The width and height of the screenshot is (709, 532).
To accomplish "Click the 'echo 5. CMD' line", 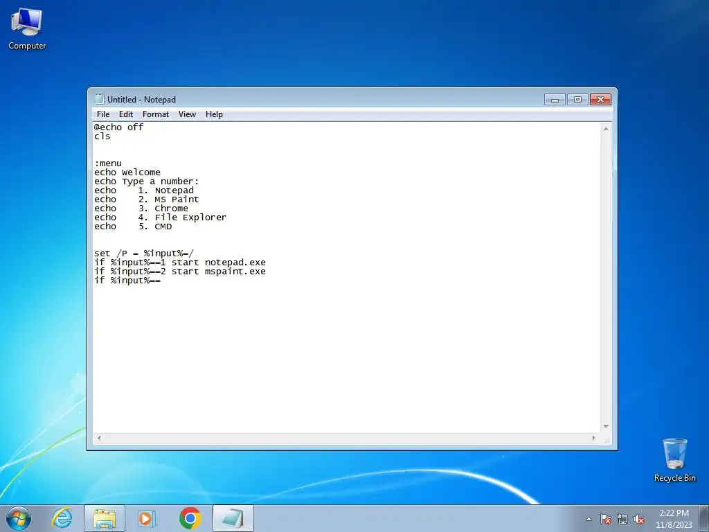I will click(133, 227).
